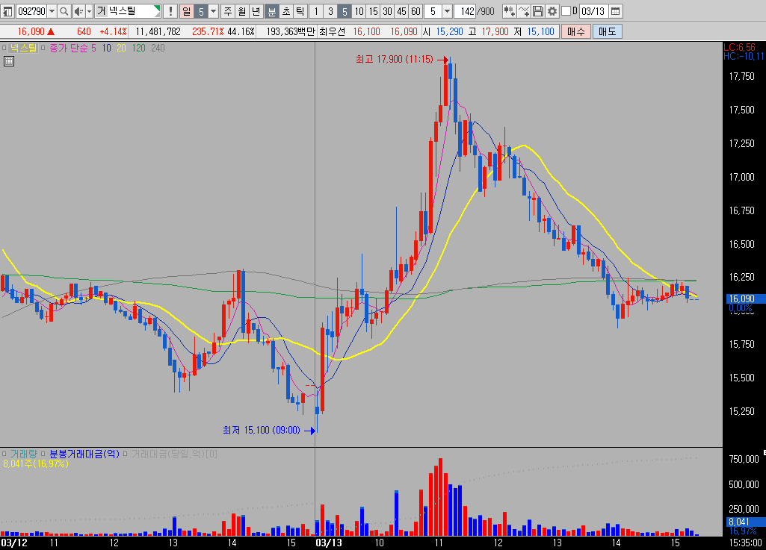Select the 30-minute interval
This screenshot has width=766, height=550.
coord(387,10)
